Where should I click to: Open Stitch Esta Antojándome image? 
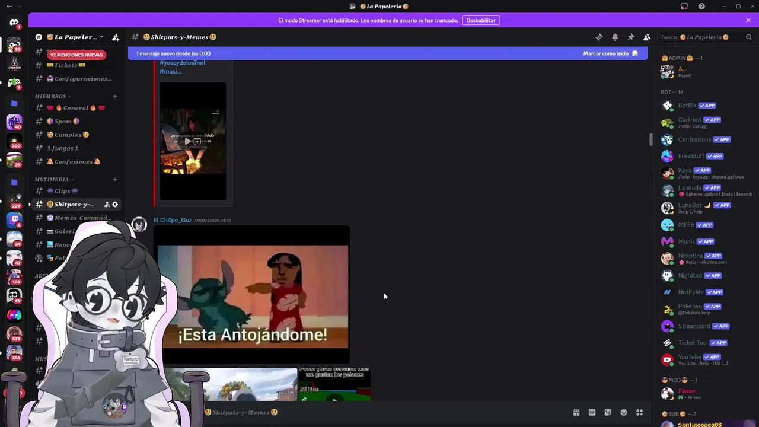tap(251, 295)
